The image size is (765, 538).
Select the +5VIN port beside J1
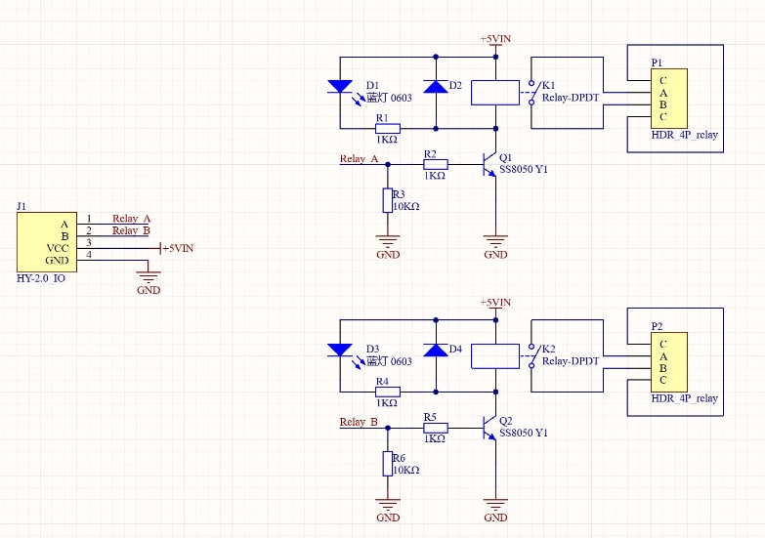pos(175,248)
